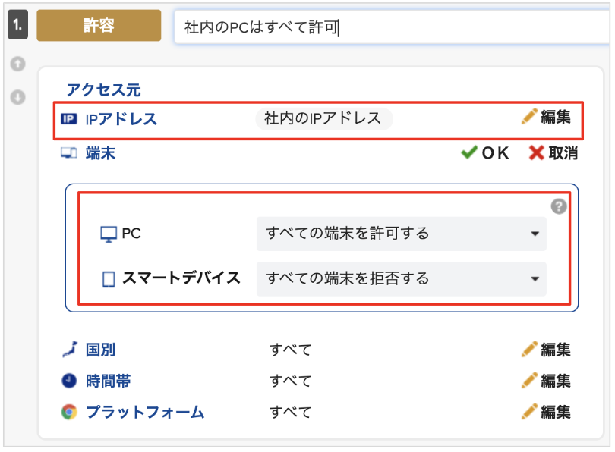Open the PC terminal permission dropdown
The height and width of the screenshot is (452, 615).
[x=401, y=234]
